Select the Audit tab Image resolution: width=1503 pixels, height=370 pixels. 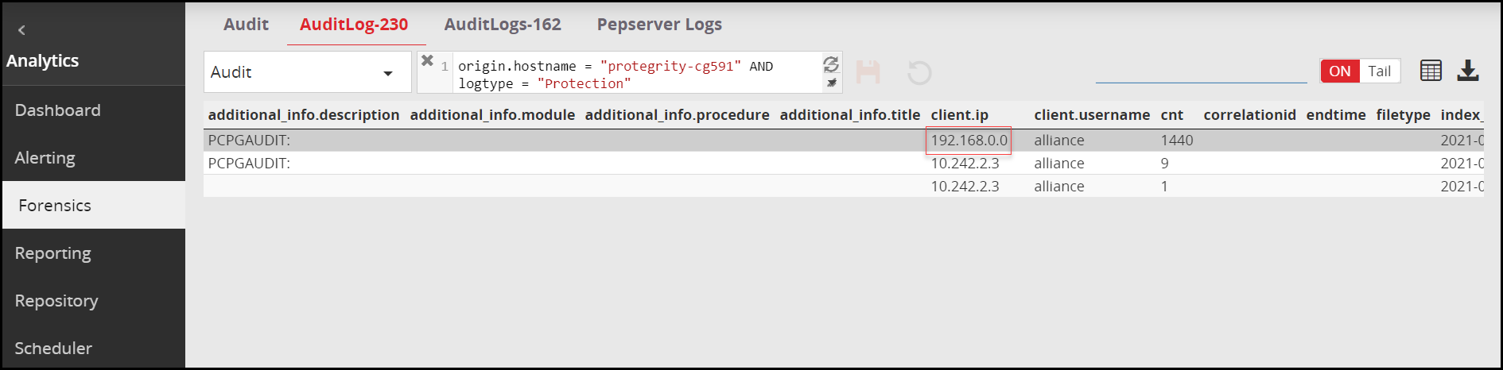click(x=246, y=25)
